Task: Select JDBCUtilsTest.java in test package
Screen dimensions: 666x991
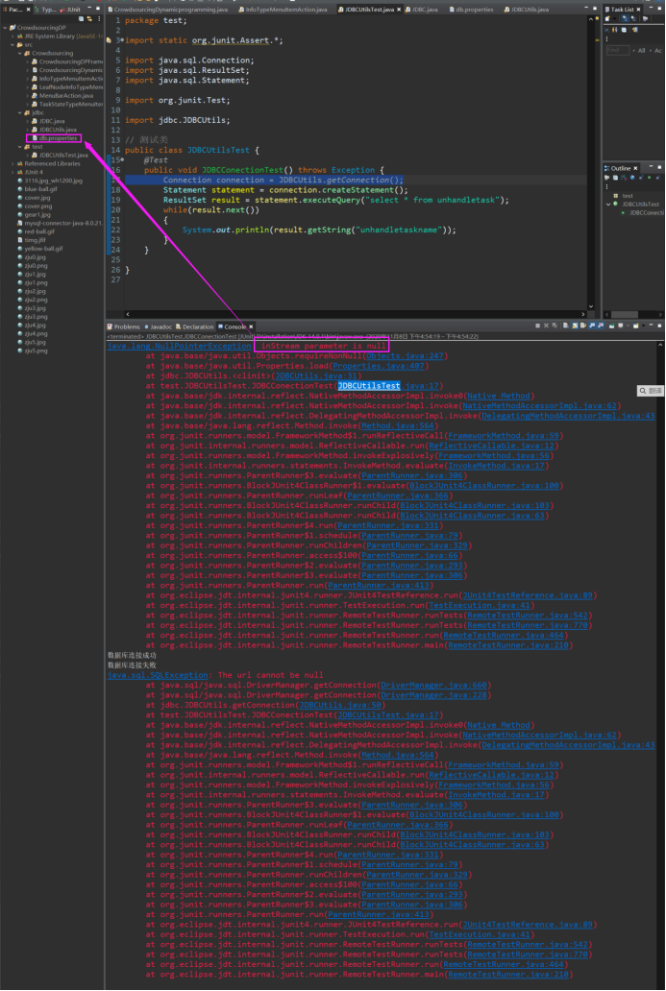Action: point(61,155)
